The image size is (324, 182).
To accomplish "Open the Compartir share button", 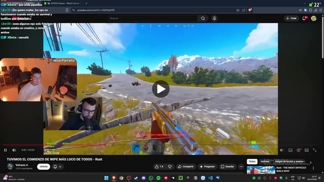I will pos(186,167).
